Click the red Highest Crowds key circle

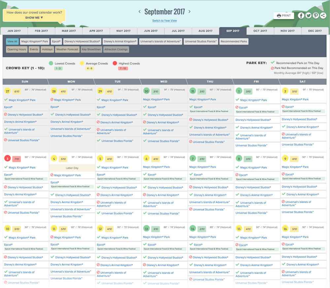coord(115,63)
